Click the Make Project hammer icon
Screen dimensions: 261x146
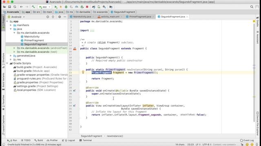(x=33, y=7)
